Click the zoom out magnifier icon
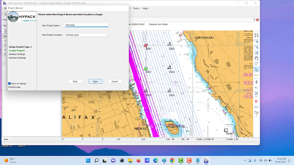 click(256, 52)
